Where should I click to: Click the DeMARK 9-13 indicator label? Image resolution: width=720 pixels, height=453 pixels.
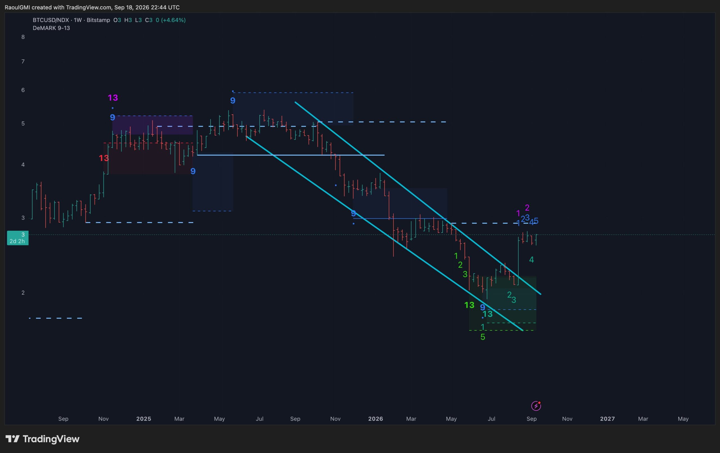coord(51,28)
